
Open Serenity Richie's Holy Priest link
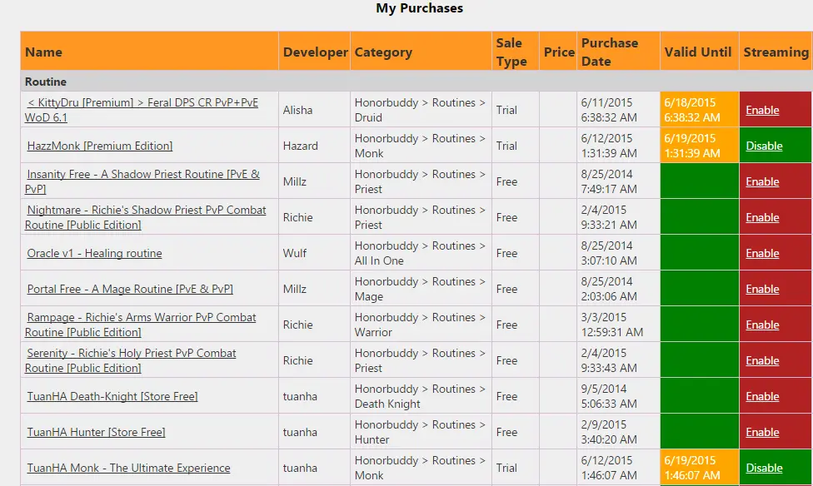click(x=131, y=360)
